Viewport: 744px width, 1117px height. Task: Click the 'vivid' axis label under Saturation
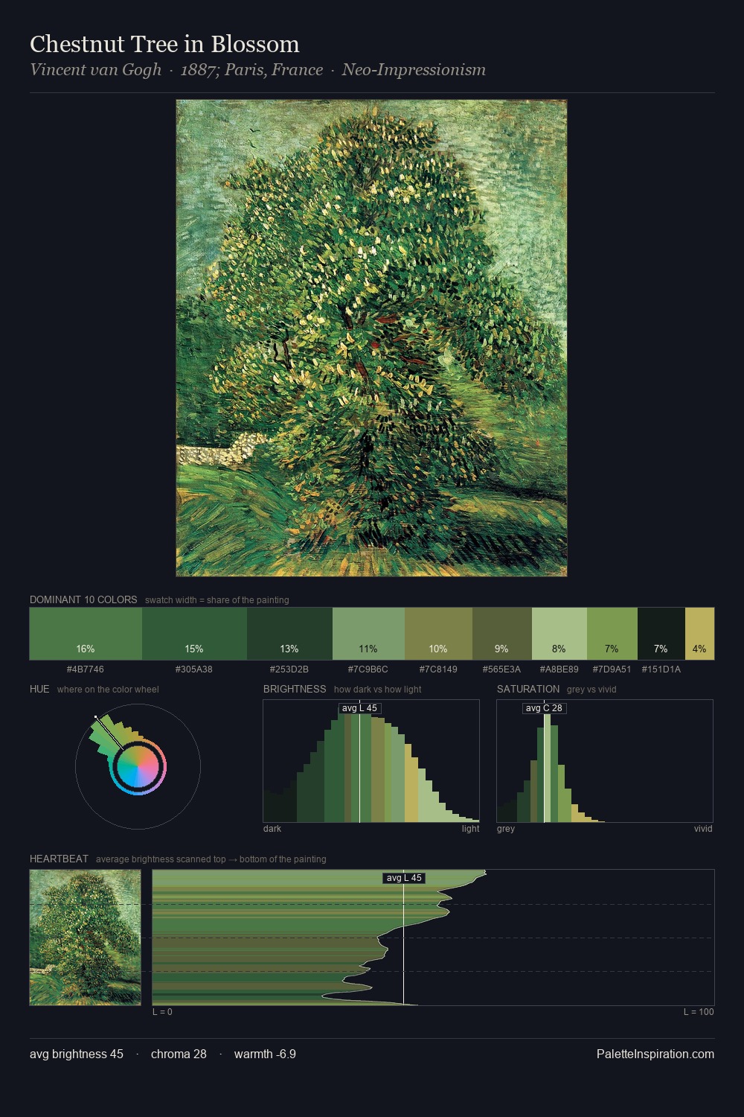click(703, 829)
